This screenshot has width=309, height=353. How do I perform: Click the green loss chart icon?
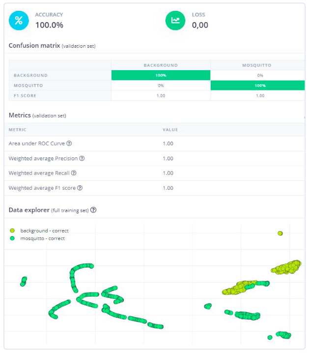click(x=175, y=21)
